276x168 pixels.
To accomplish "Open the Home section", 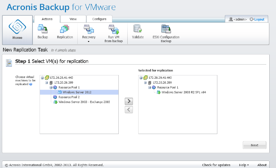I will point(17,30).
